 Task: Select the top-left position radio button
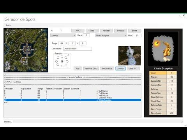(x=58, y=58)
